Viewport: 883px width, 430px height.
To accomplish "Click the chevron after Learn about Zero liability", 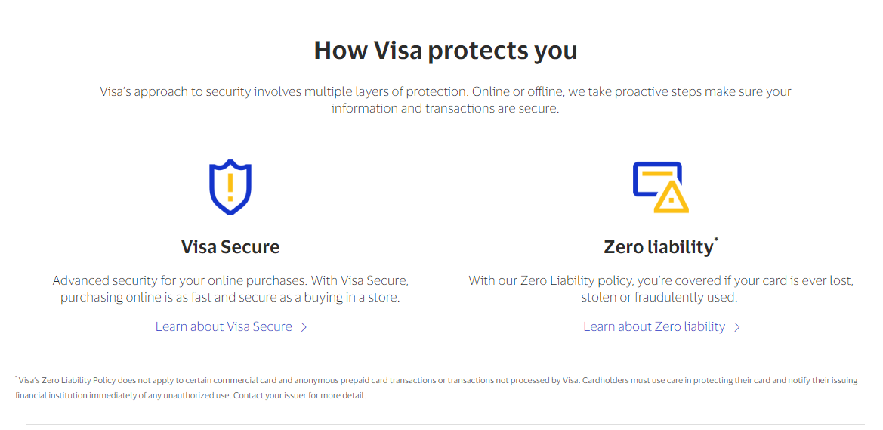I will pyautogui.click(x=736, y=327).
